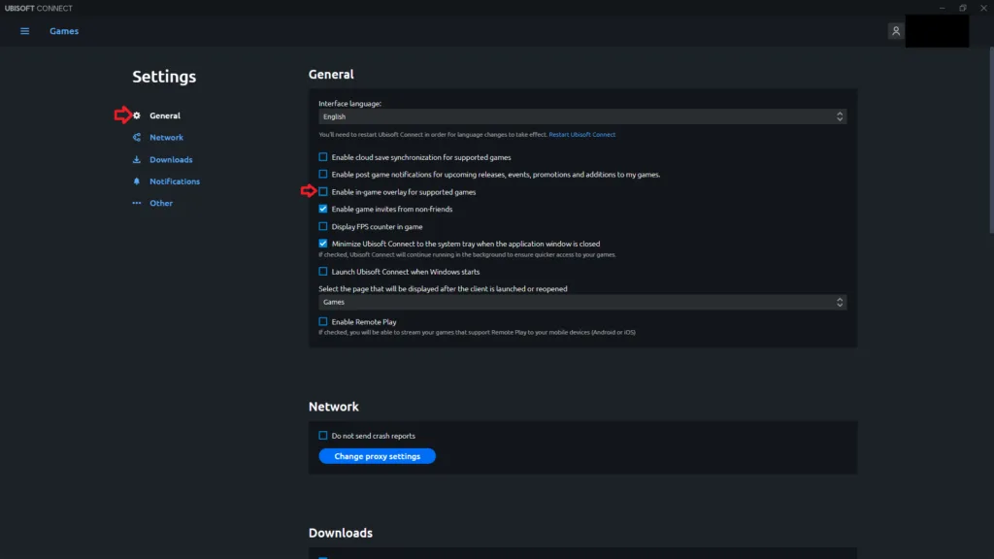Close the Ubisoft Connect window
The image size is (994, 559).
coord(984,8)
